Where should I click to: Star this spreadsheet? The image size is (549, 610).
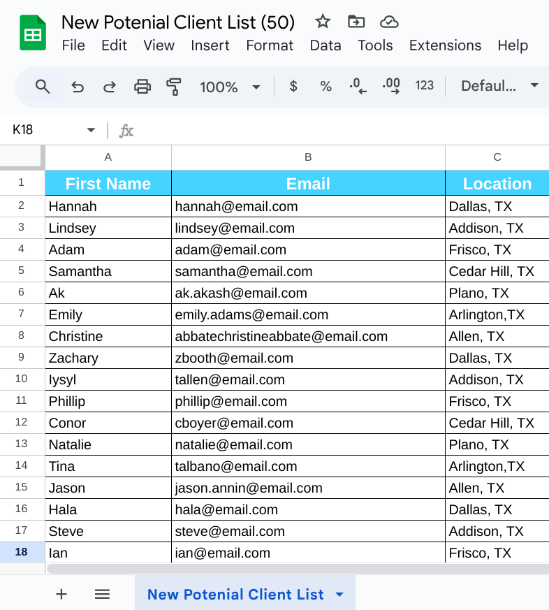[322, 22]
